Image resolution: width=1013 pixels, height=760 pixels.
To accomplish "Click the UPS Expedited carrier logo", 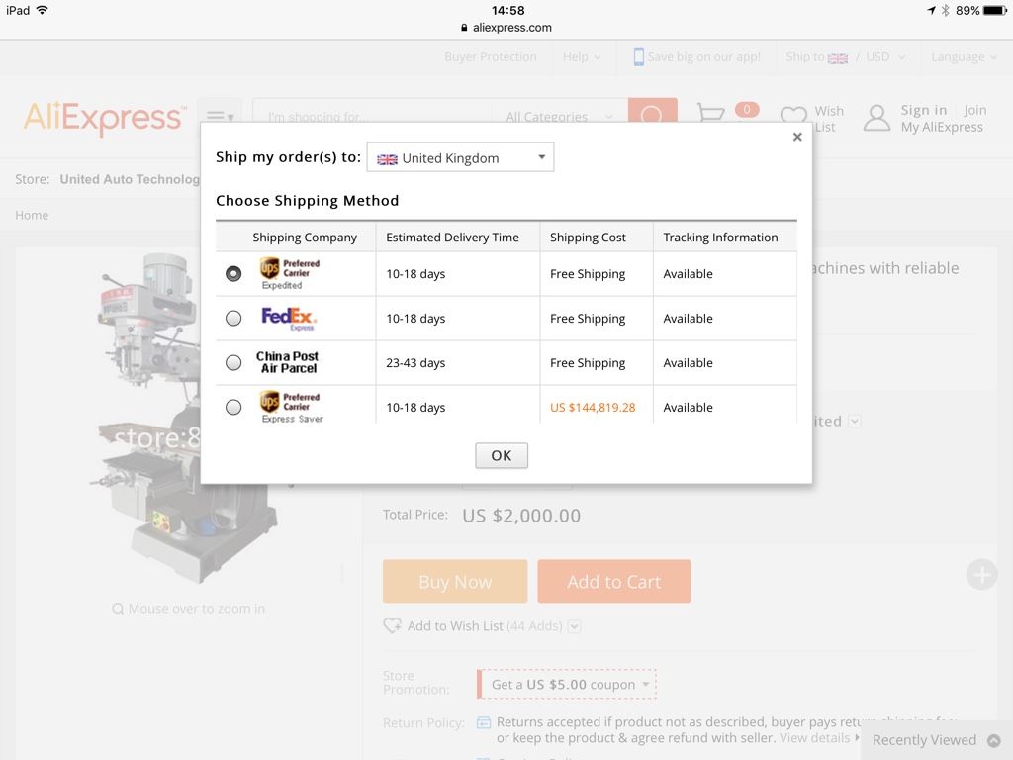I will (x=290, y=273).
